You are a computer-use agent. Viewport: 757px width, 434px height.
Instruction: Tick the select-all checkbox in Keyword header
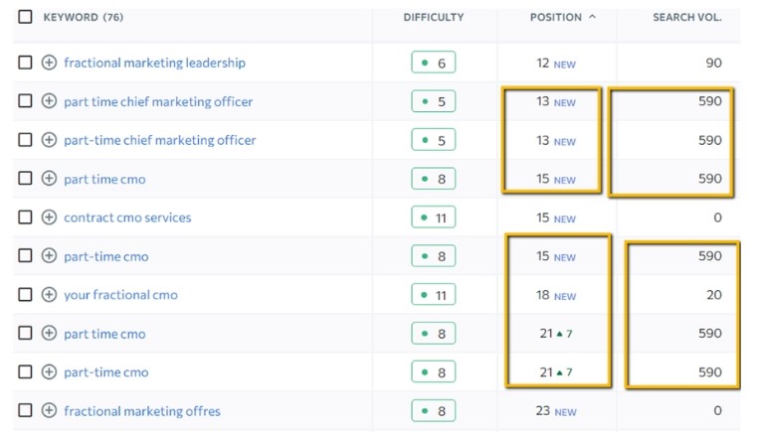pyautogui.click(x=25, y=17)
